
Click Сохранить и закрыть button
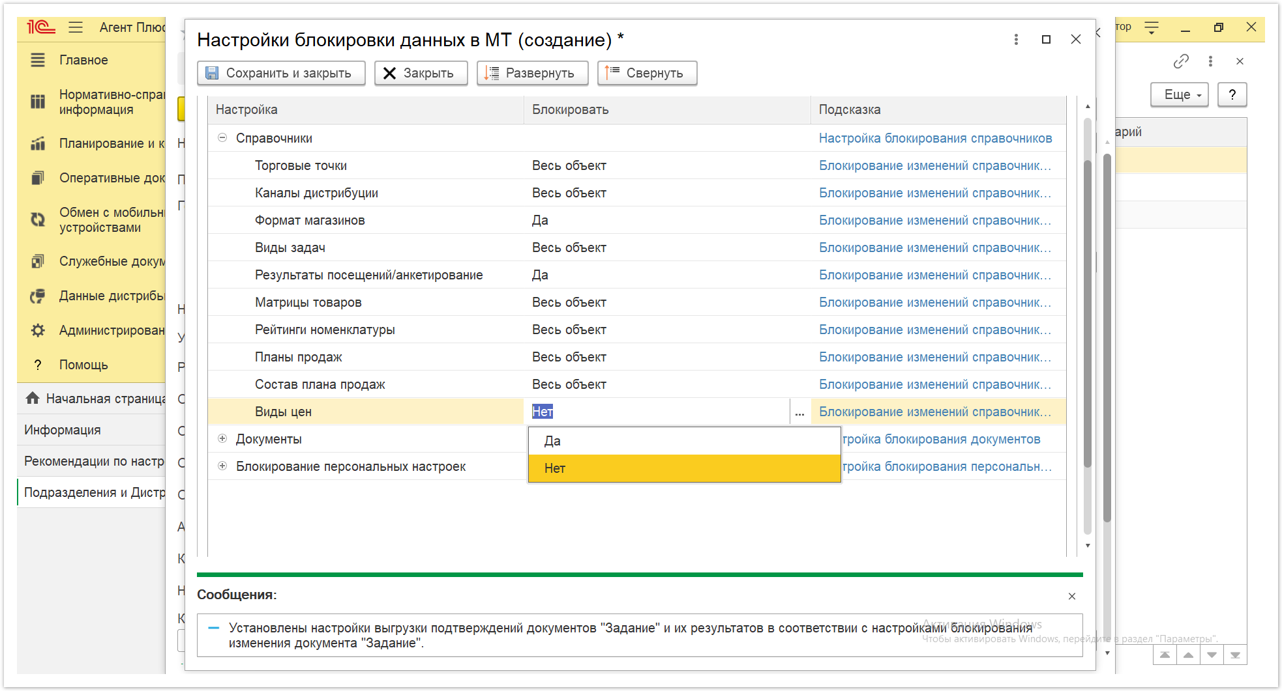coord(281,73)
